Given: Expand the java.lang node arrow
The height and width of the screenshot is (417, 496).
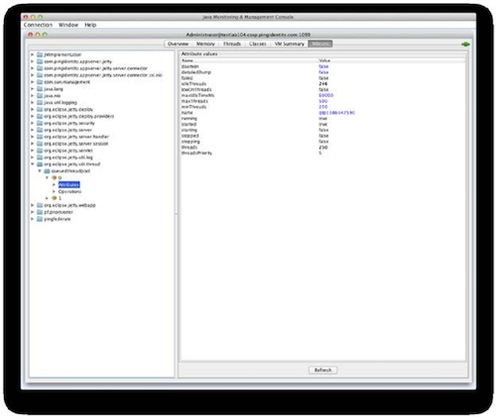Looking at the screenshot, I should [33, 89].
